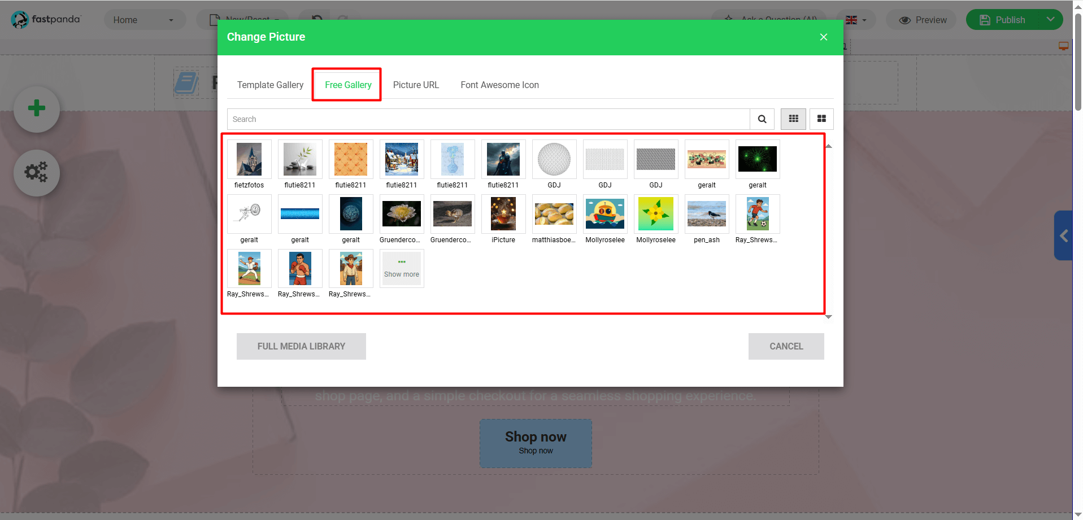
Task: Switch to the Picture URL tab
Action: pyautogui.click(x=416, y=85)
